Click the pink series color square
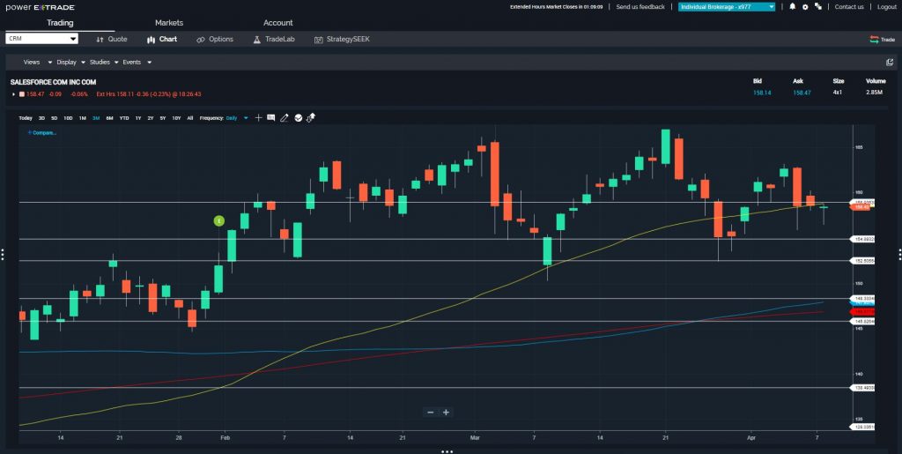 22,93
